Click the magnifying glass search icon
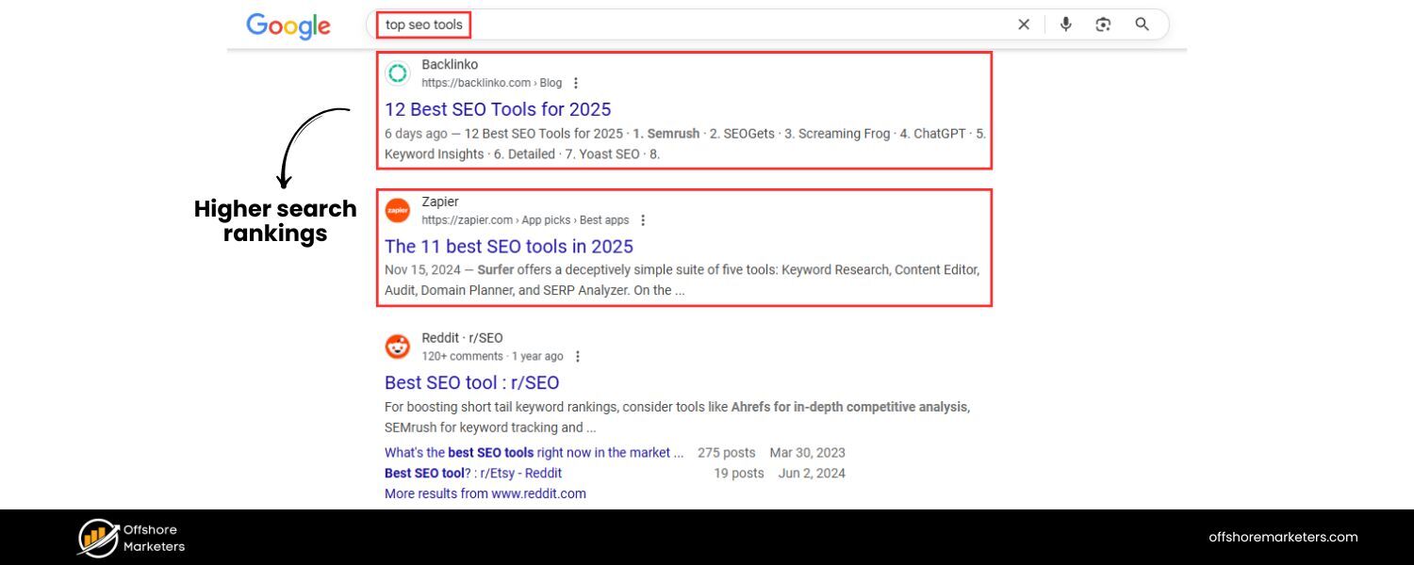 (x=1142, y=24)
